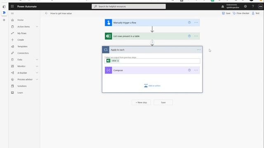Remove the value token with its x
Screen dimensions: 264x148
(x=118, y=61)
